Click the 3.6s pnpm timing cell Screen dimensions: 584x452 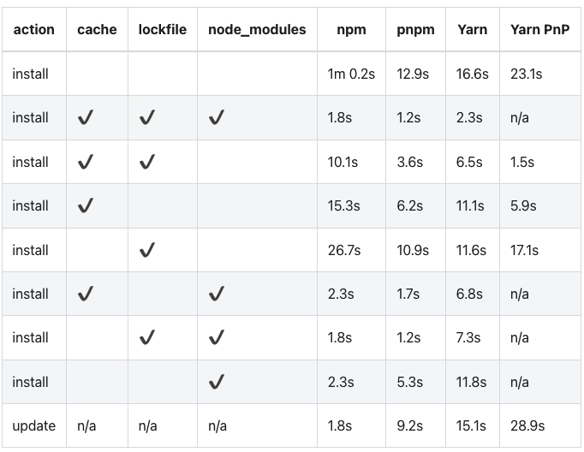tap(409, 162)
